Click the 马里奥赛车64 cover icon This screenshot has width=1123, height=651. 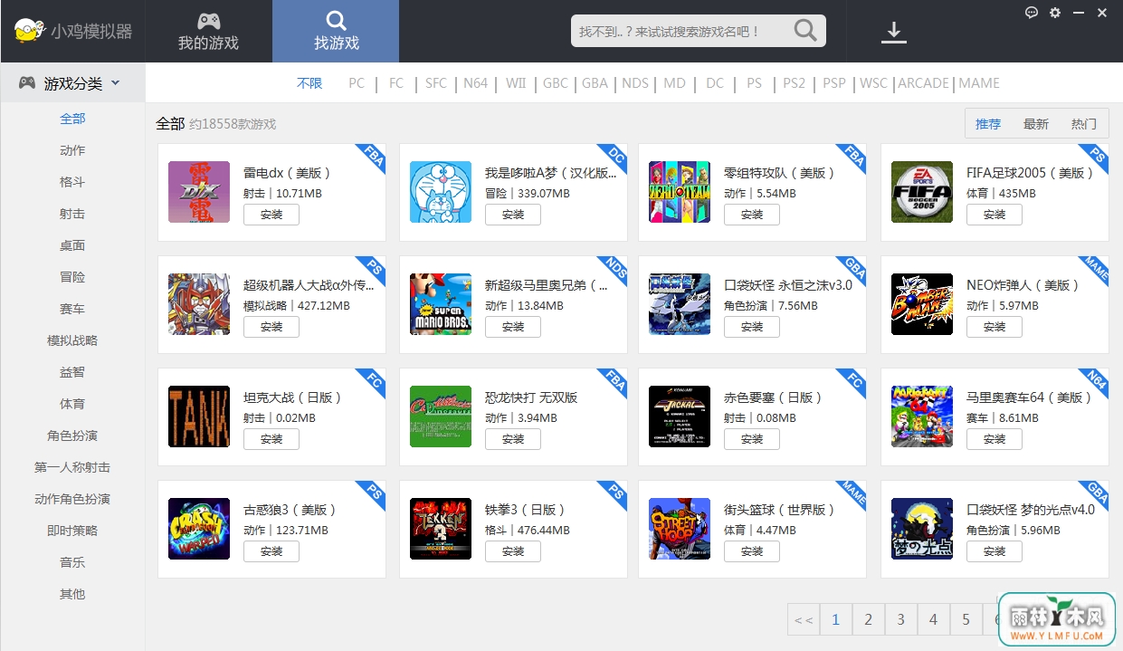pyautogui.click(x=922, y=416)
